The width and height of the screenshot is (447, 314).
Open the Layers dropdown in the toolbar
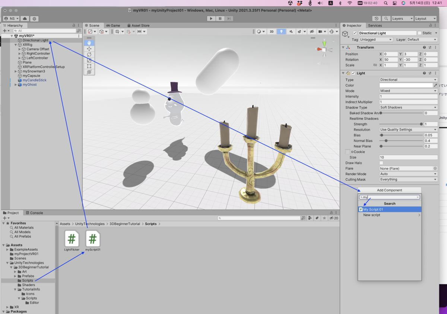pyautogui.click(x=402, y=19)
